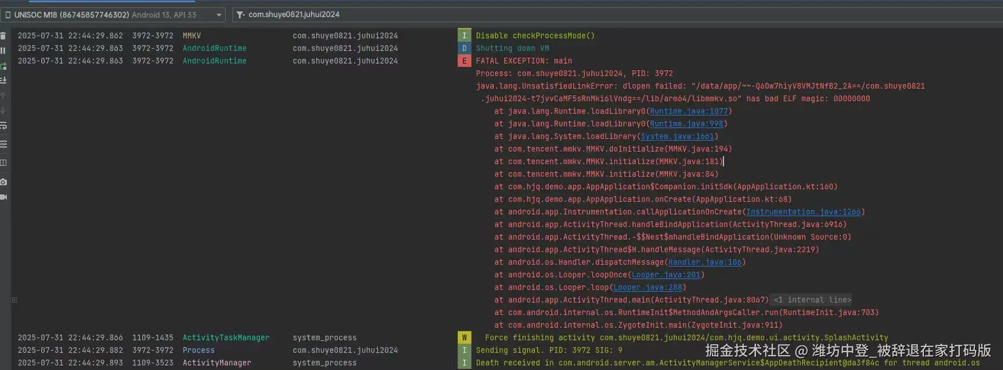Open Handler.java:106 link
This screenshot has width=1003, height=370.
pyautogui.click(x=705, y=262)
